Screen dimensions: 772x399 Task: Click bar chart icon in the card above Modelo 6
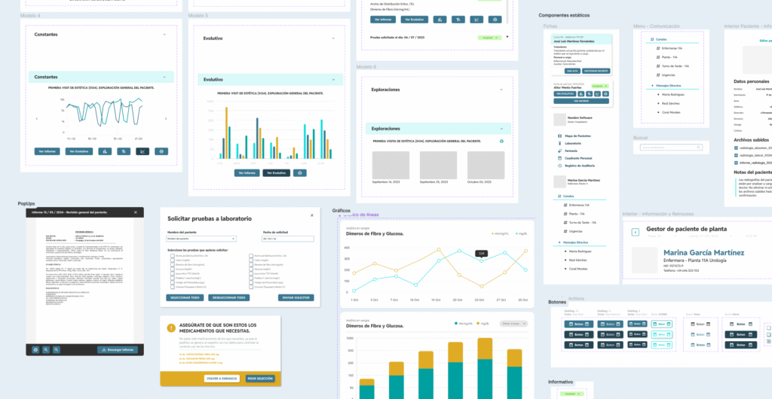tap(440, 20)
